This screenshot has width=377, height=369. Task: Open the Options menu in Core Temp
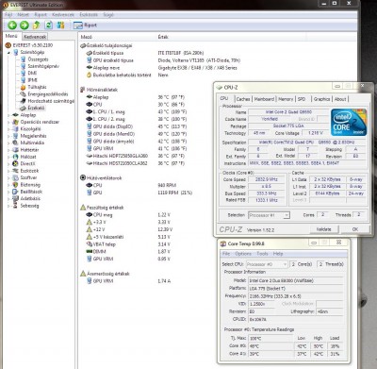[x=243, y=254]
